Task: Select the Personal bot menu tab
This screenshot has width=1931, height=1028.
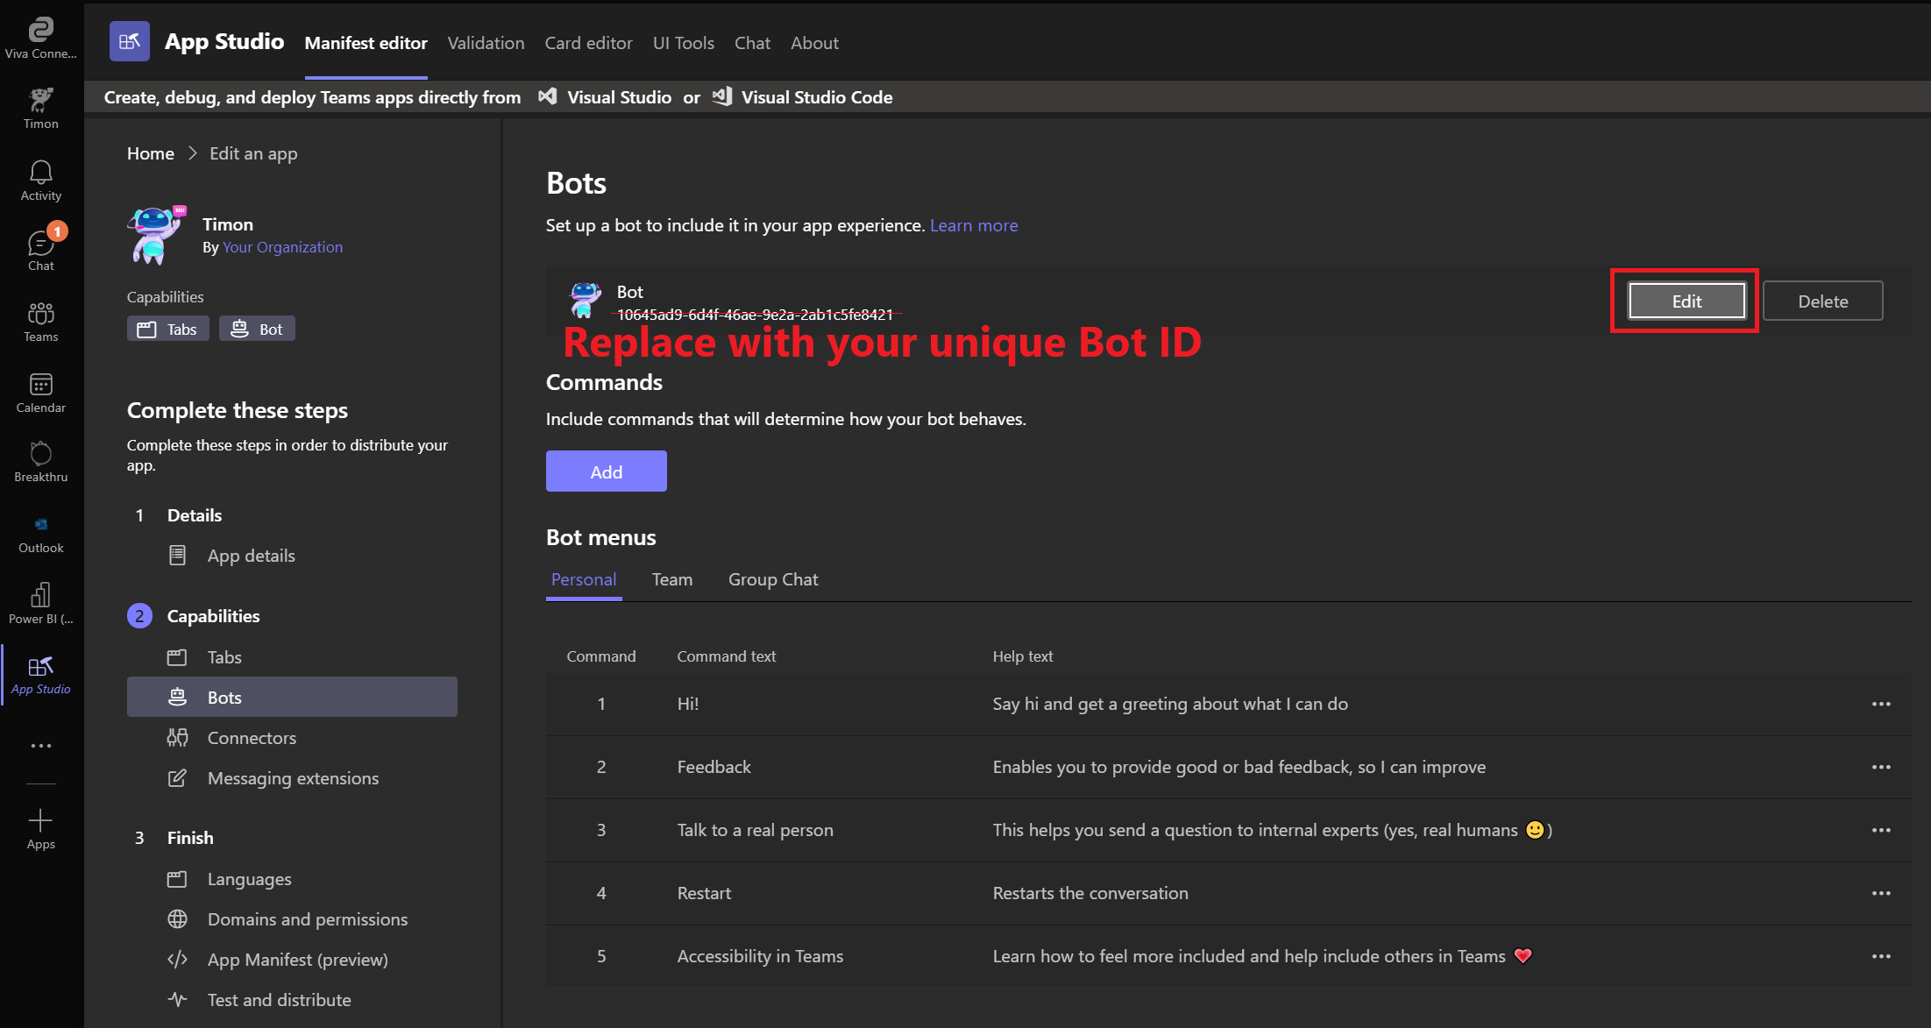Action: click(584, 579)
